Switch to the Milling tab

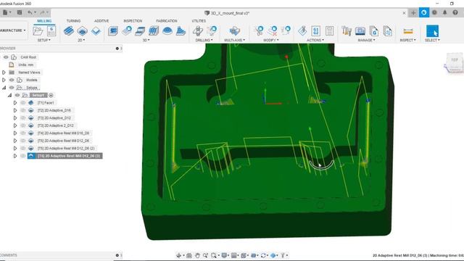pos(44,21)
